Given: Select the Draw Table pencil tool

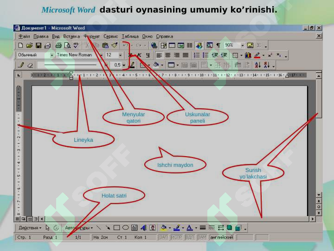Looking at the screenshot, I should pyautogui.click(x=21, y=65).
